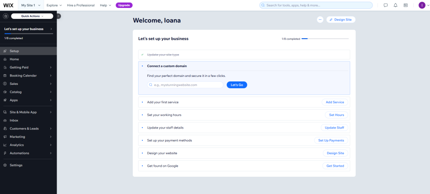Expand the Quick Actions dropdown
The height and width of the screenshot is (194, 430).
pyautogui.click(x=32, y=16)
